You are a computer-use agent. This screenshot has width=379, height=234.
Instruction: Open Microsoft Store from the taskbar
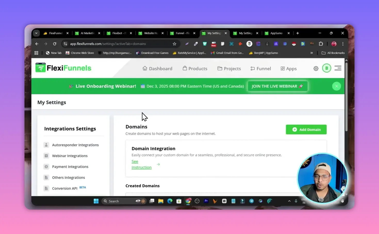(179, 201)
